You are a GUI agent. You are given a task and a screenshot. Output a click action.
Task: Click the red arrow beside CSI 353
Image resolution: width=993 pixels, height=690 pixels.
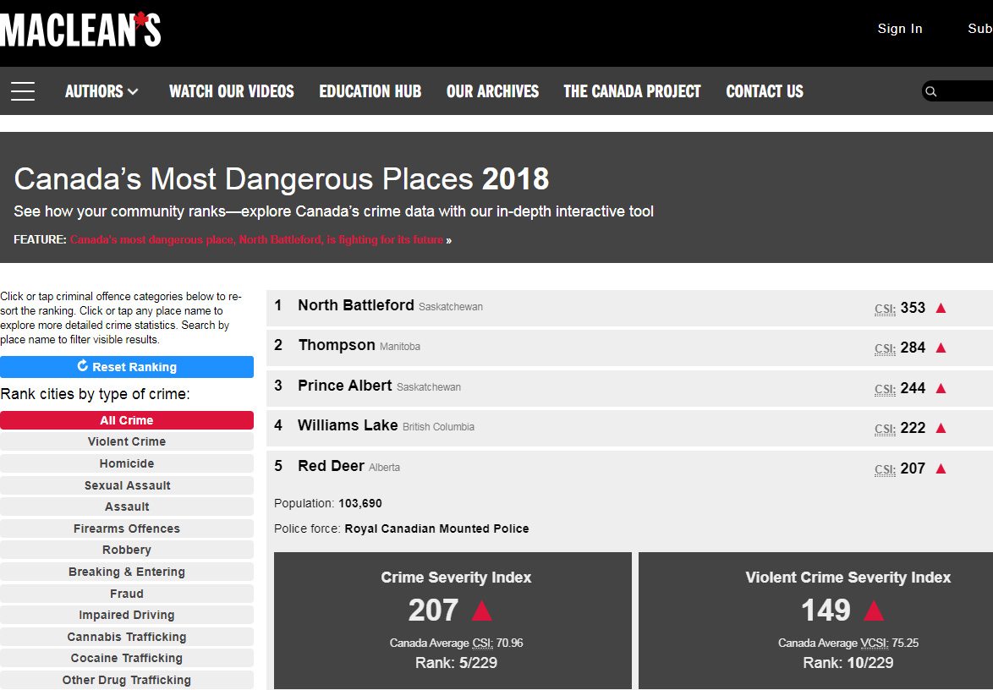tap(941, 308)
